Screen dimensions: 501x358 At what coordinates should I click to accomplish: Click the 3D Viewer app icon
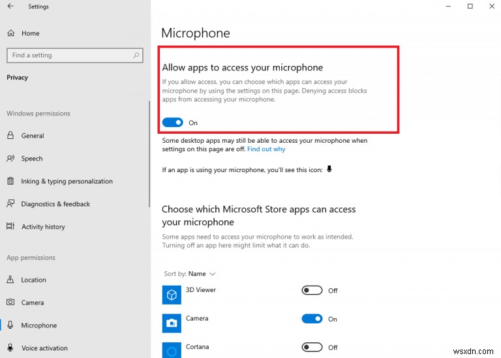pos(172,295)
